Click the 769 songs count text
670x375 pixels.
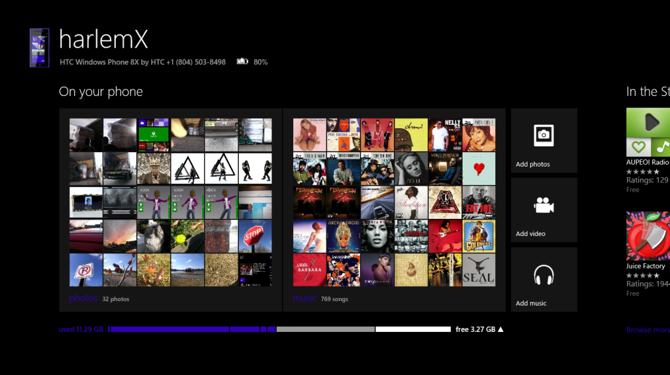click(x=334, y=299)
